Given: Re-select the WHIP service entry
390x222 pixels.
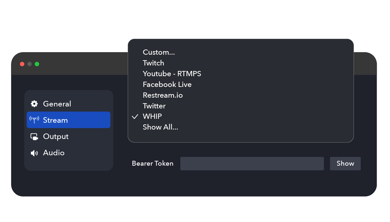Looking at the screenshot, I should (152, 116).
